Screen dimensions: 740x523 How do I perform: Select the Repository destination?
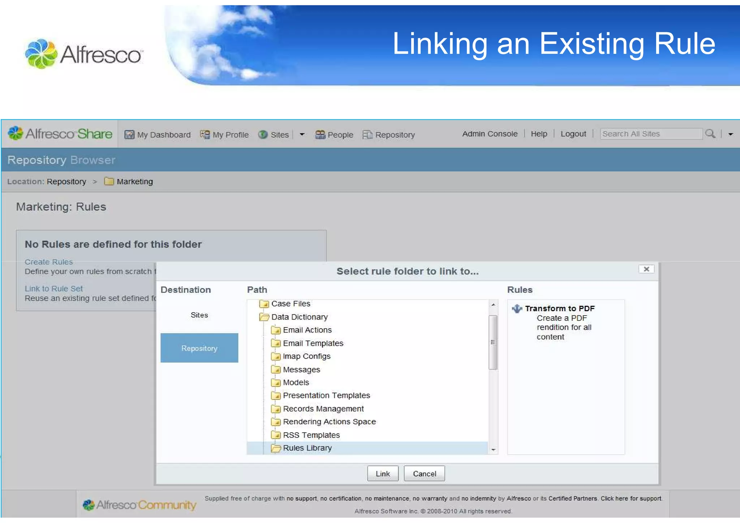click(x=199, y=348)
